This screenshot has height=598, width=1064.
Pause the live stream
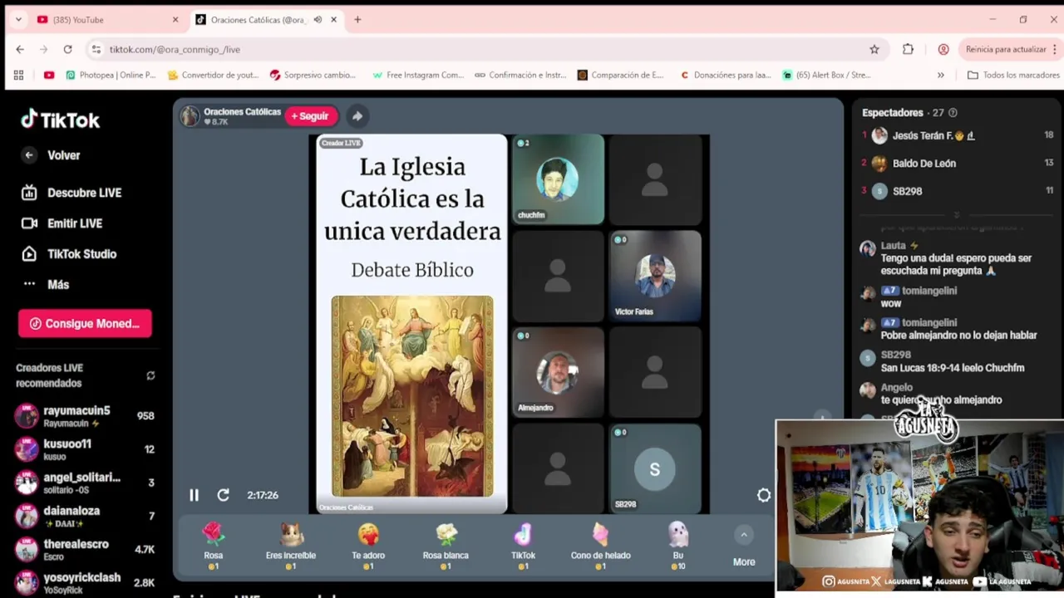194,495
